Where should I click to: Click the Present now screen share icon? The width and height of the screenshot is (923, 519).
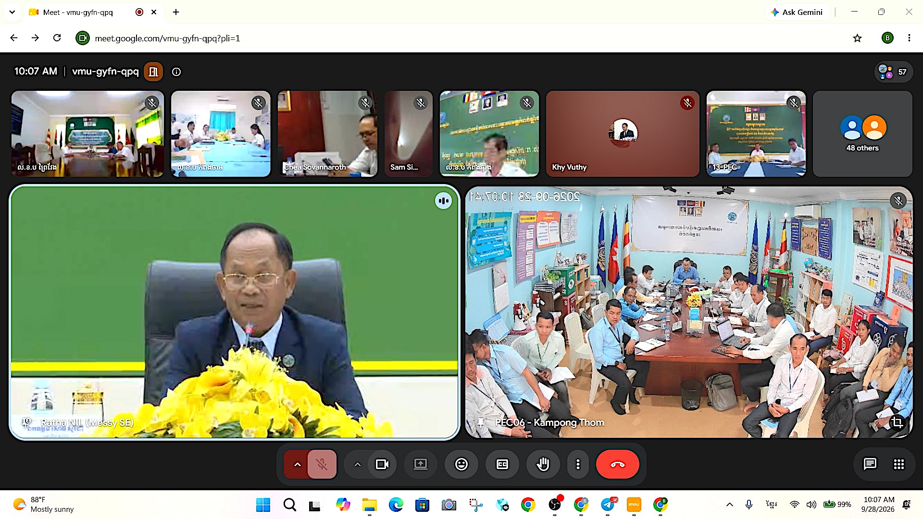(421, 464)
